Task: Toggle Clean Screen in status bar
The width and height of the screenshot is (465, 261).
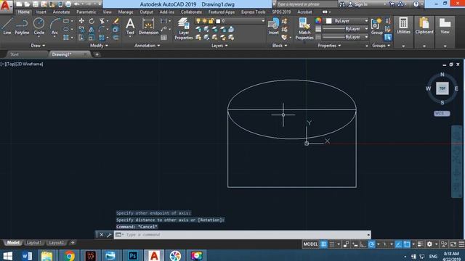Action: [453, 244]
